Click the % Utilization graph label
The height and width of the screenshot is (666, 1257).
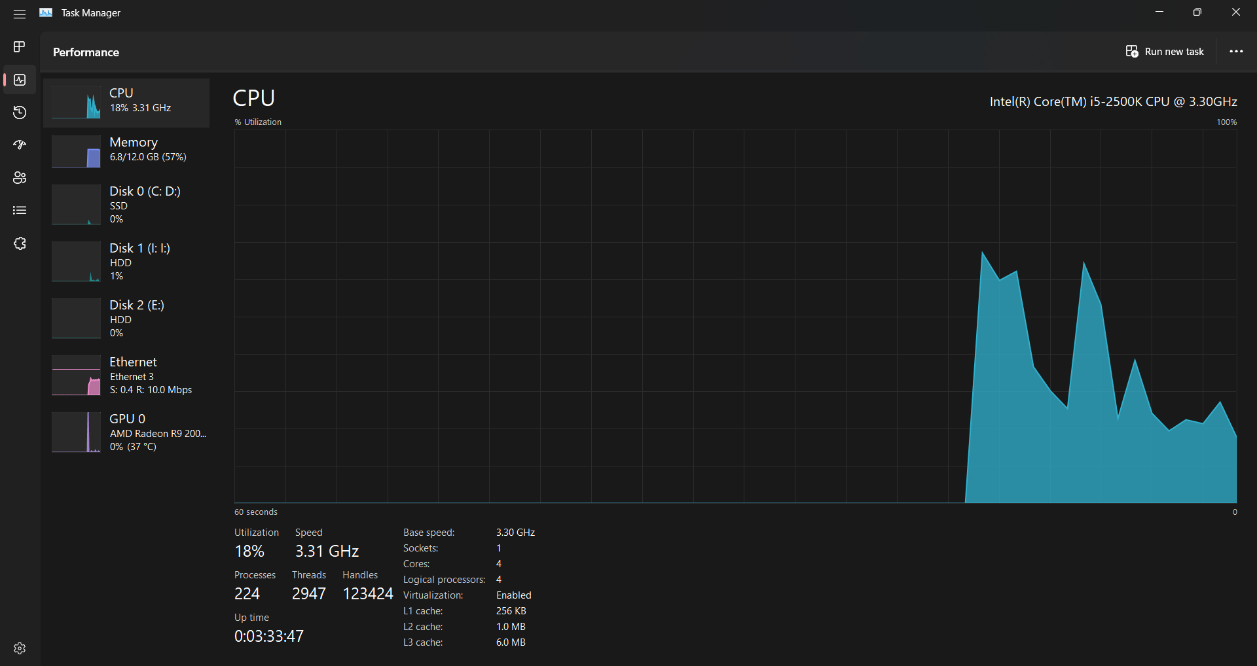click(x=258, y=122)
